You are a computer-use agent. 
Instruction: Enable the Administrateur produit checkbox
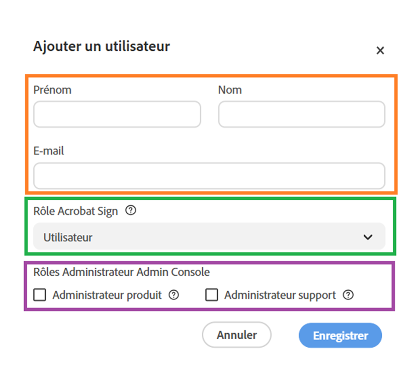(x=40, y=295)
